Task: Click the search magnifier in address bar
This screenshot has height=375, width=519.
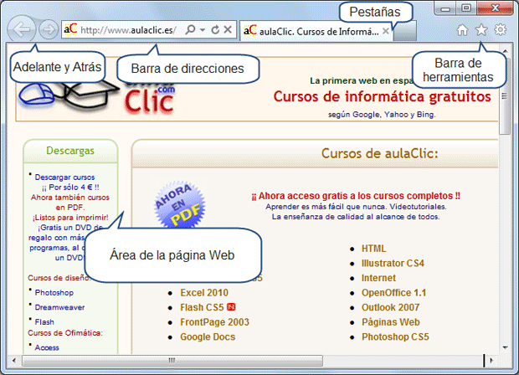Action: 190,30
